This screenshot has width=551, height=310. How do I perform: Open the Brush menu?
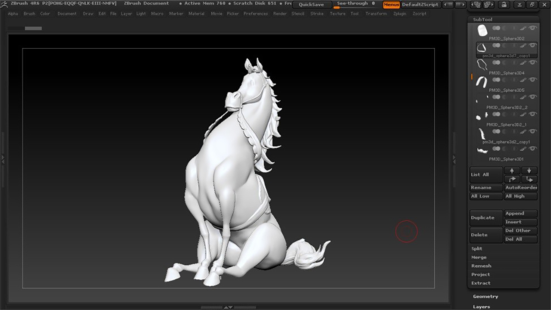[29, 14]
